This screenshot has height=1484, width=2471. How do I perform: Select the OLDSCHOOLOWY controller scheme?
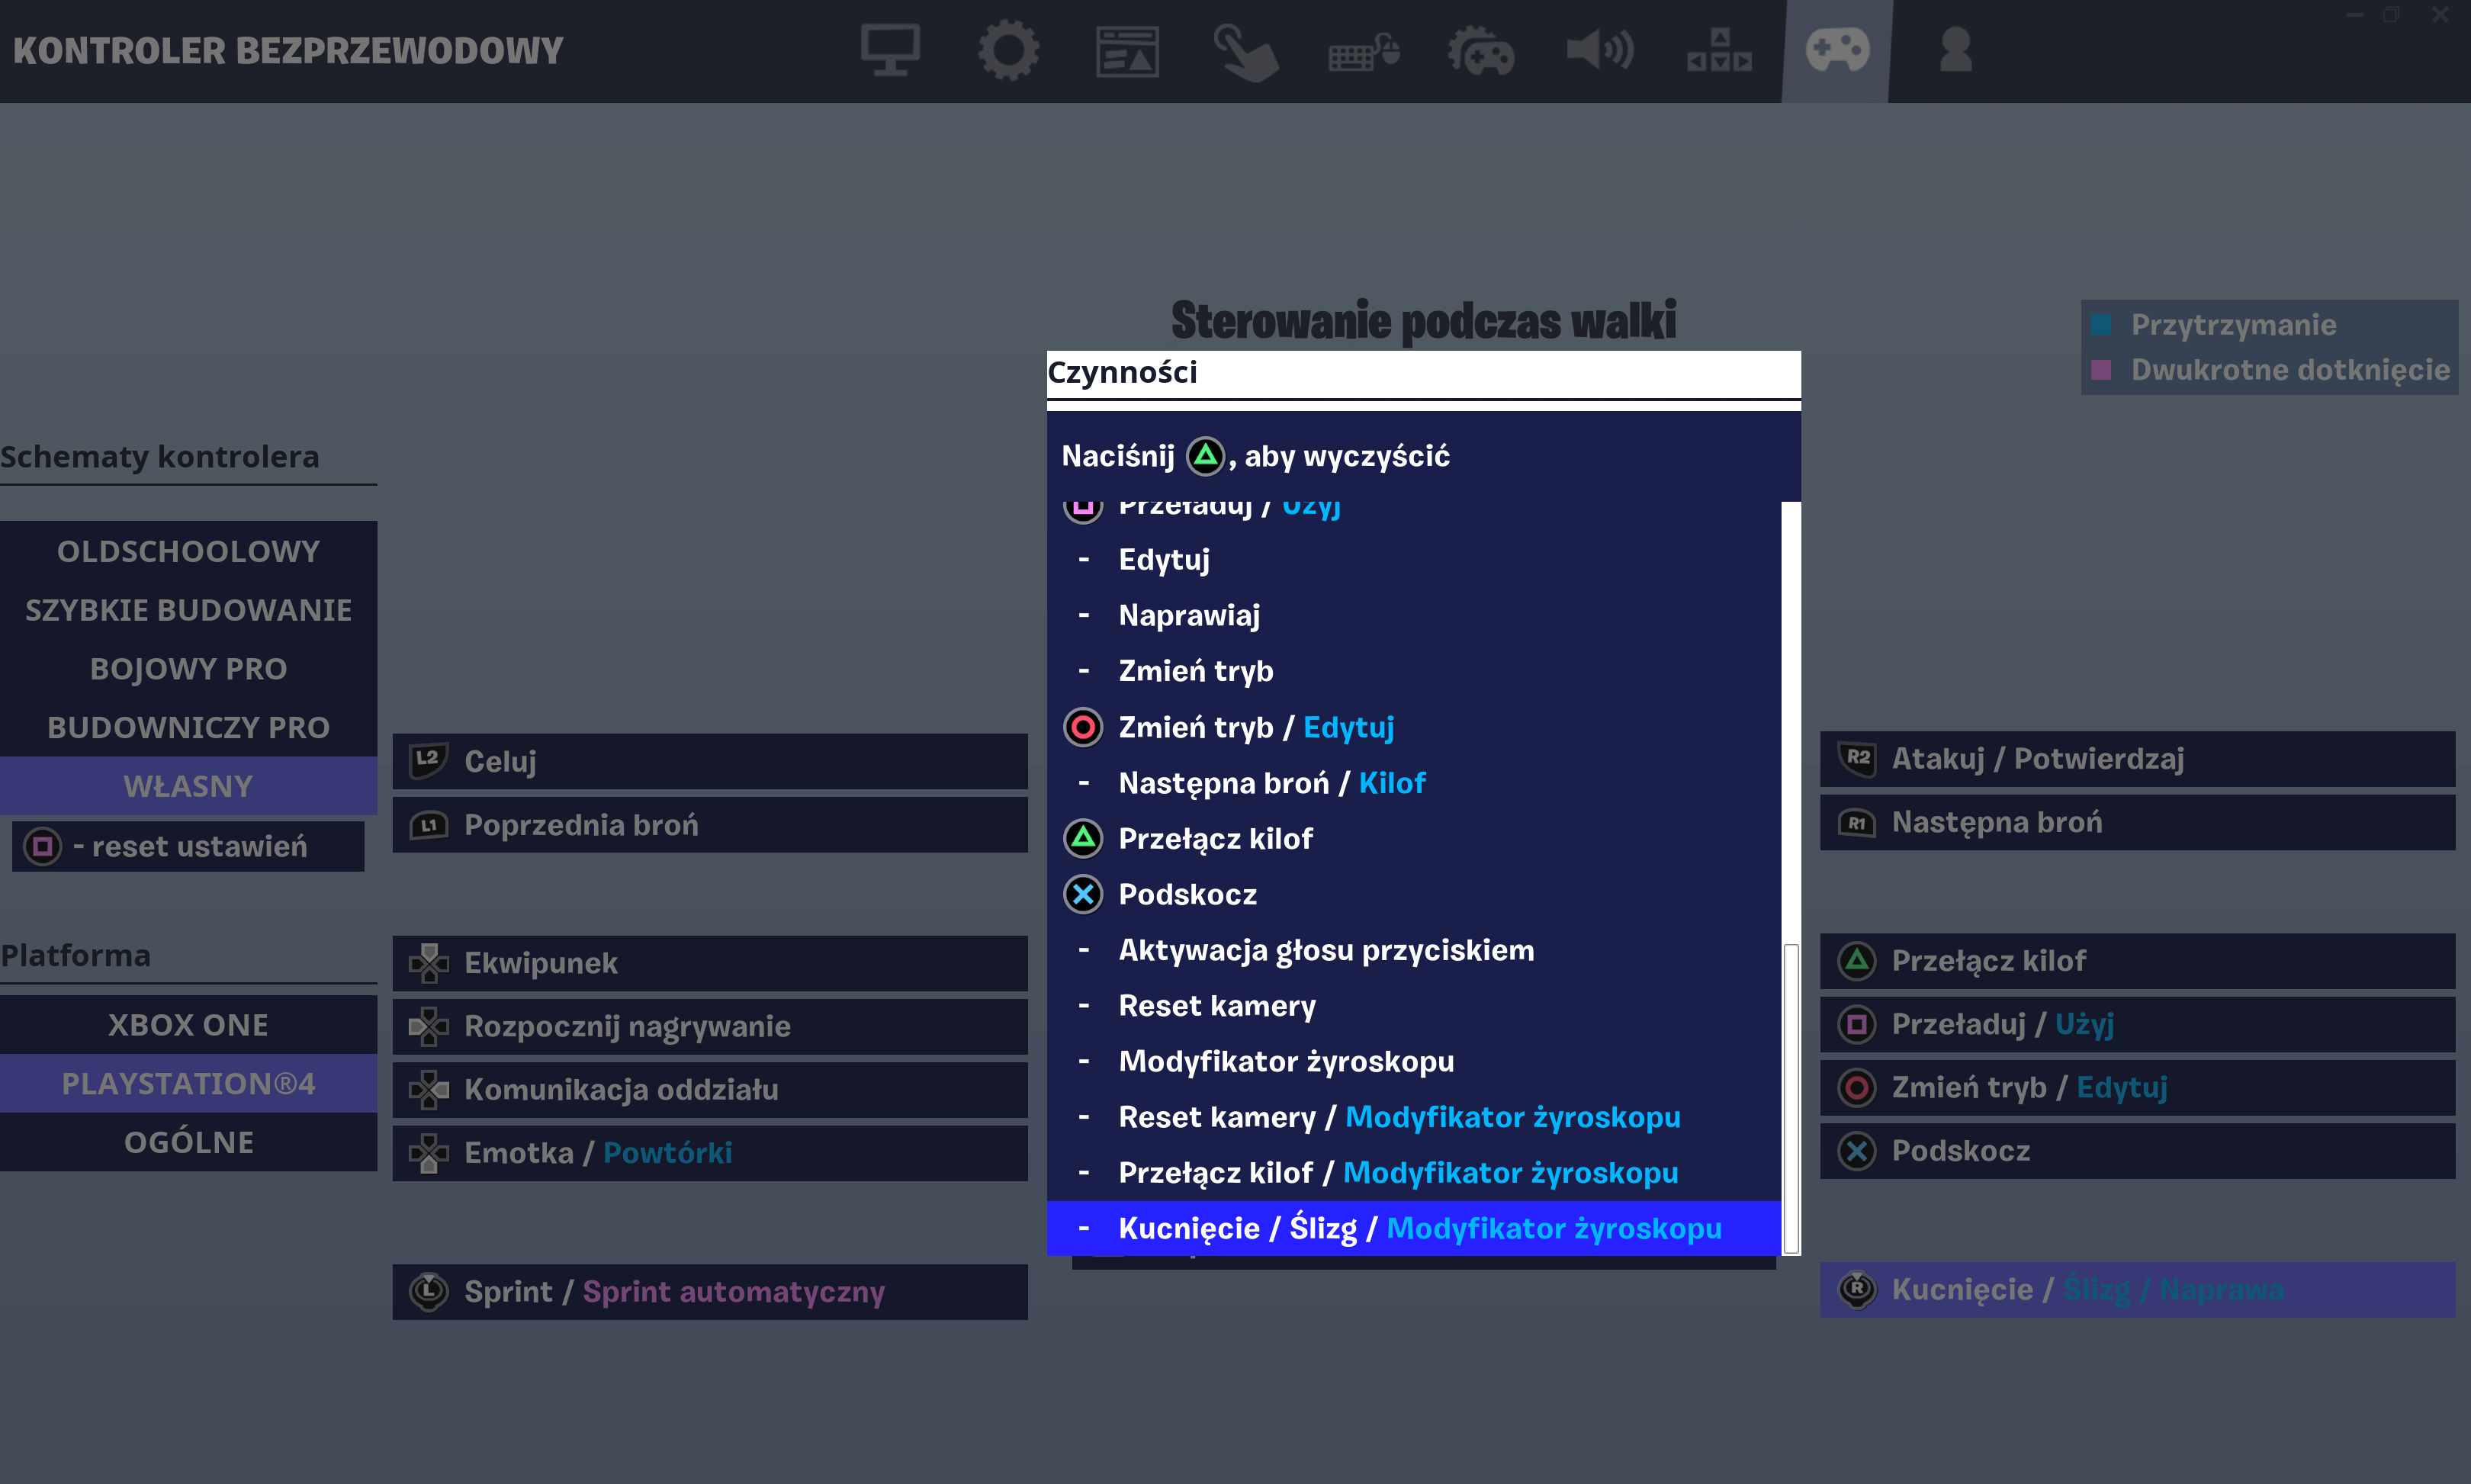click(188, 551)
